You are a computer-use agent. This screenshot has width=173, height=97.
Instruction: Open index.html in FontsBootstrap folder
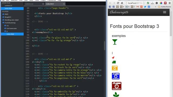click(10, 34)
